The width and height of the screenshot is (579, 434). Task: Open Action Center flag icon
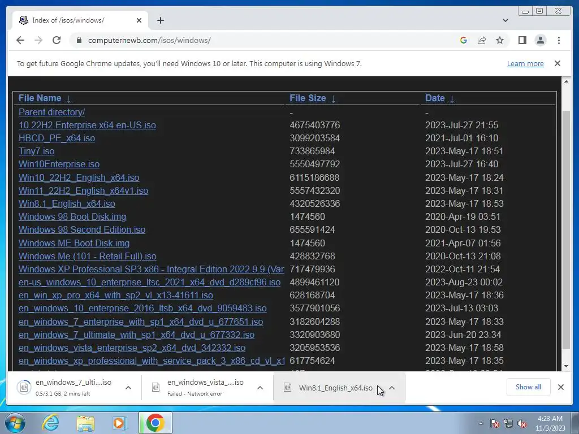(x=495, y=423)
